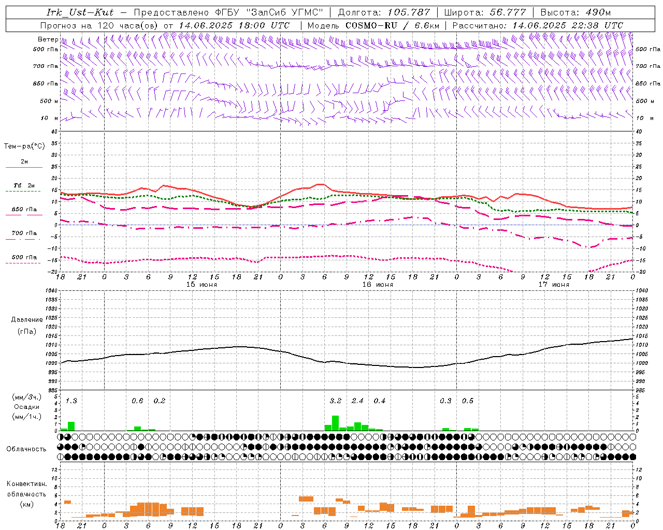
Task: Click the Долгота: 105.787 value
Action: pyautogui.click(x=384, y=12)
